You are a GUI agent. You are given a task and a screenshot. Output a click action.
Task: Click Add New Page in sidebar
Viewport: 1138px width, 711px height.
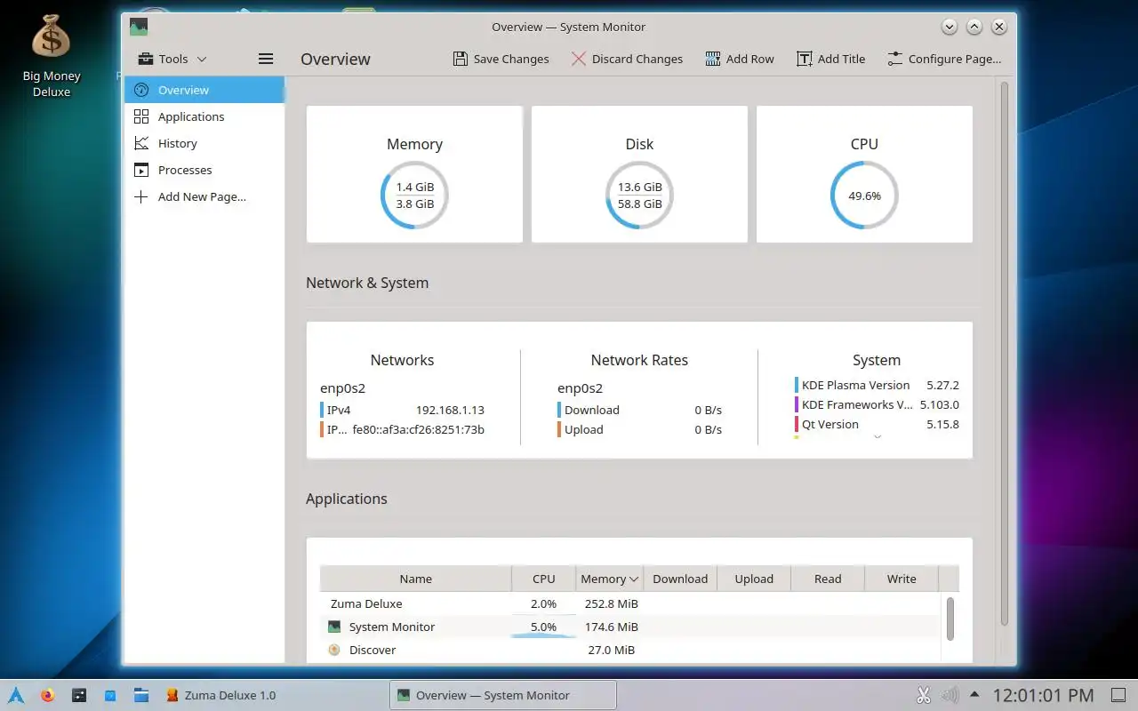(204, 196)
